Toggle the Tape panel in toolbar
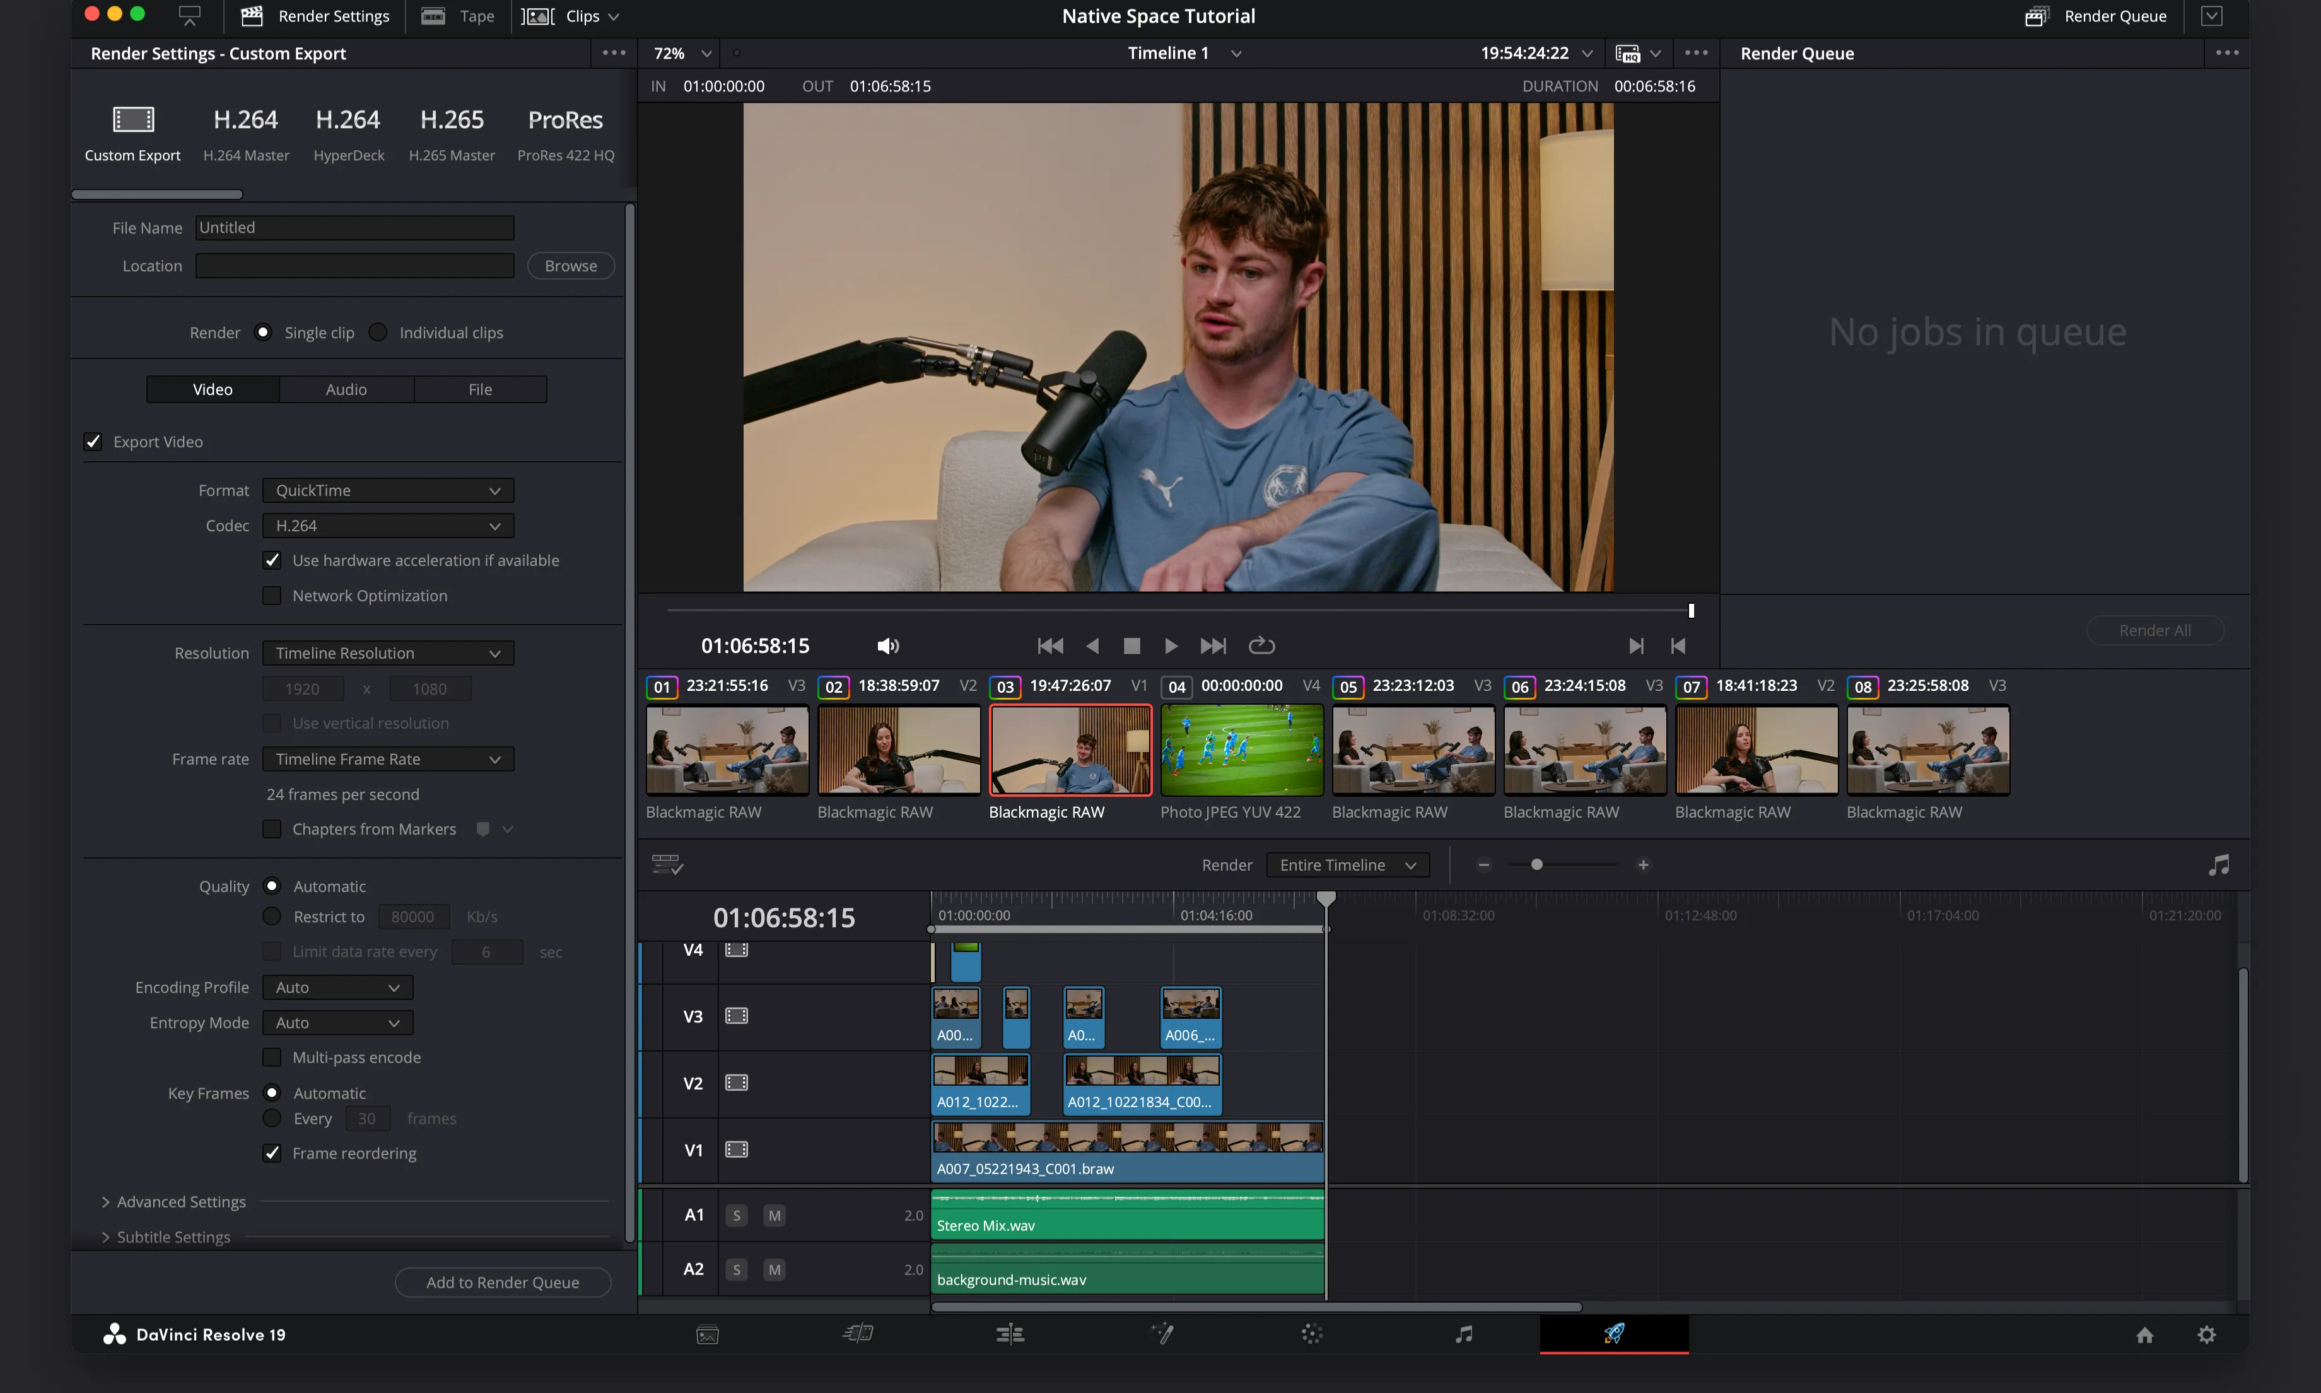Screen dimensions: 2321x1393 click(x=458, y=16)
